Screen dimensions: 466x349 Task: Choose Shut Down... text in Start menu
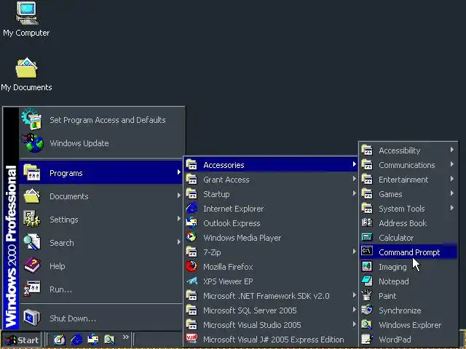[73, 318]
